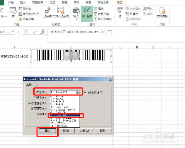Choose 5 - Codabar (NW-7) option

[65, 110]
